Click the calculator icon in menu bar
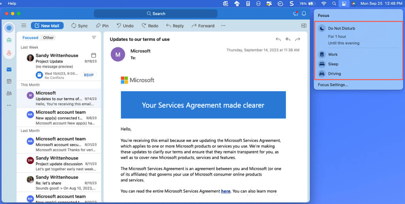Image resolution: width=405 pixels, height=204 pixels. [x=248, y=4]
